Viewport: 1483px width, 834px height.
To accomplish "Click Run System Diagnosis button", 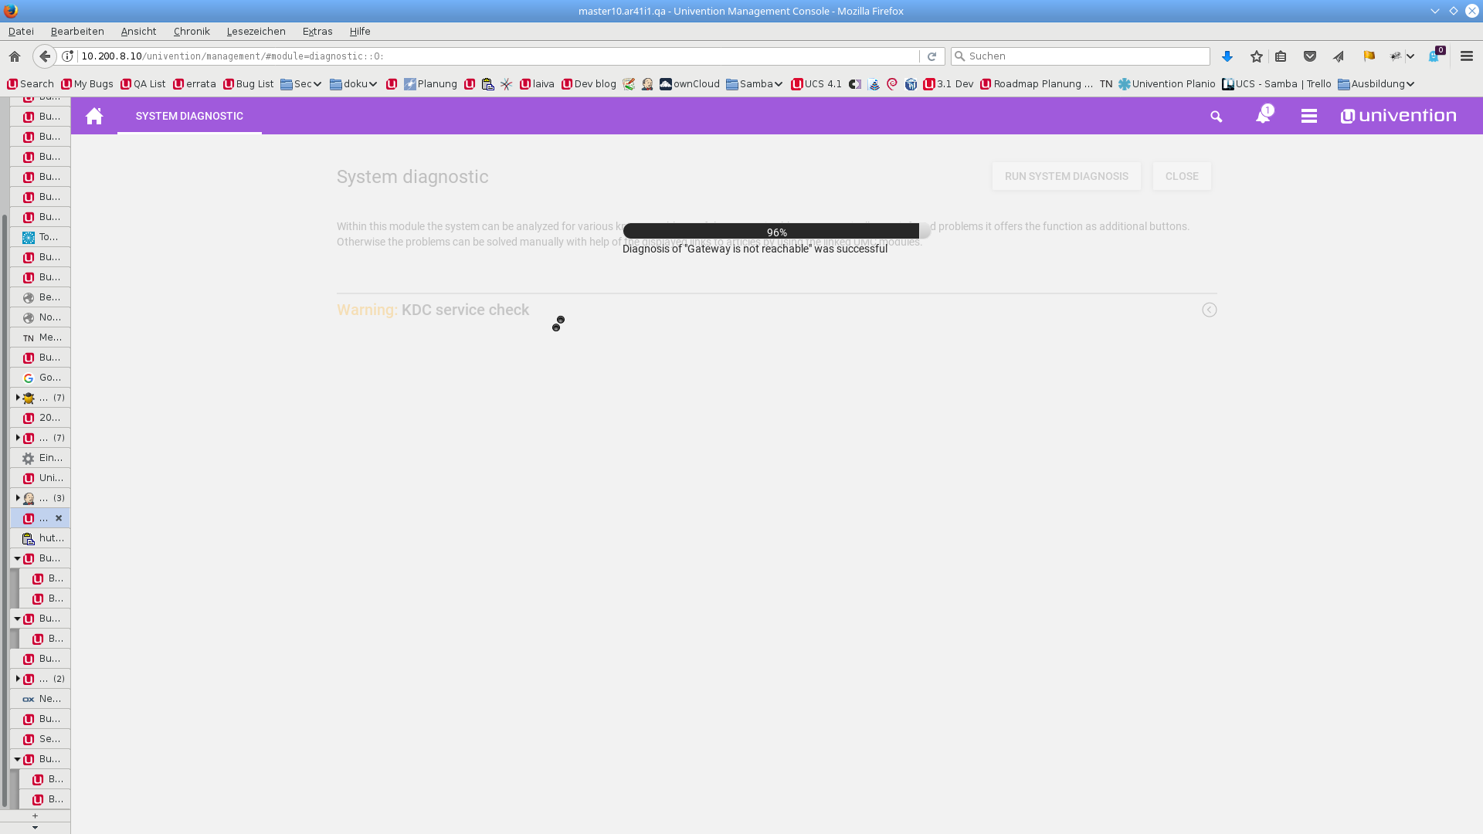I will click(x=1066, y=176).
